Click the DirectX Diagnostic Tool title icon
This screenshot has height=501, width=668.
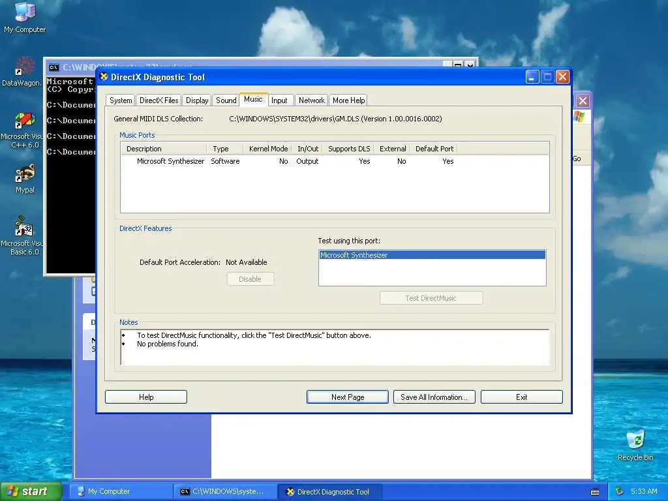pyautogui.click(x=104, y=77)
